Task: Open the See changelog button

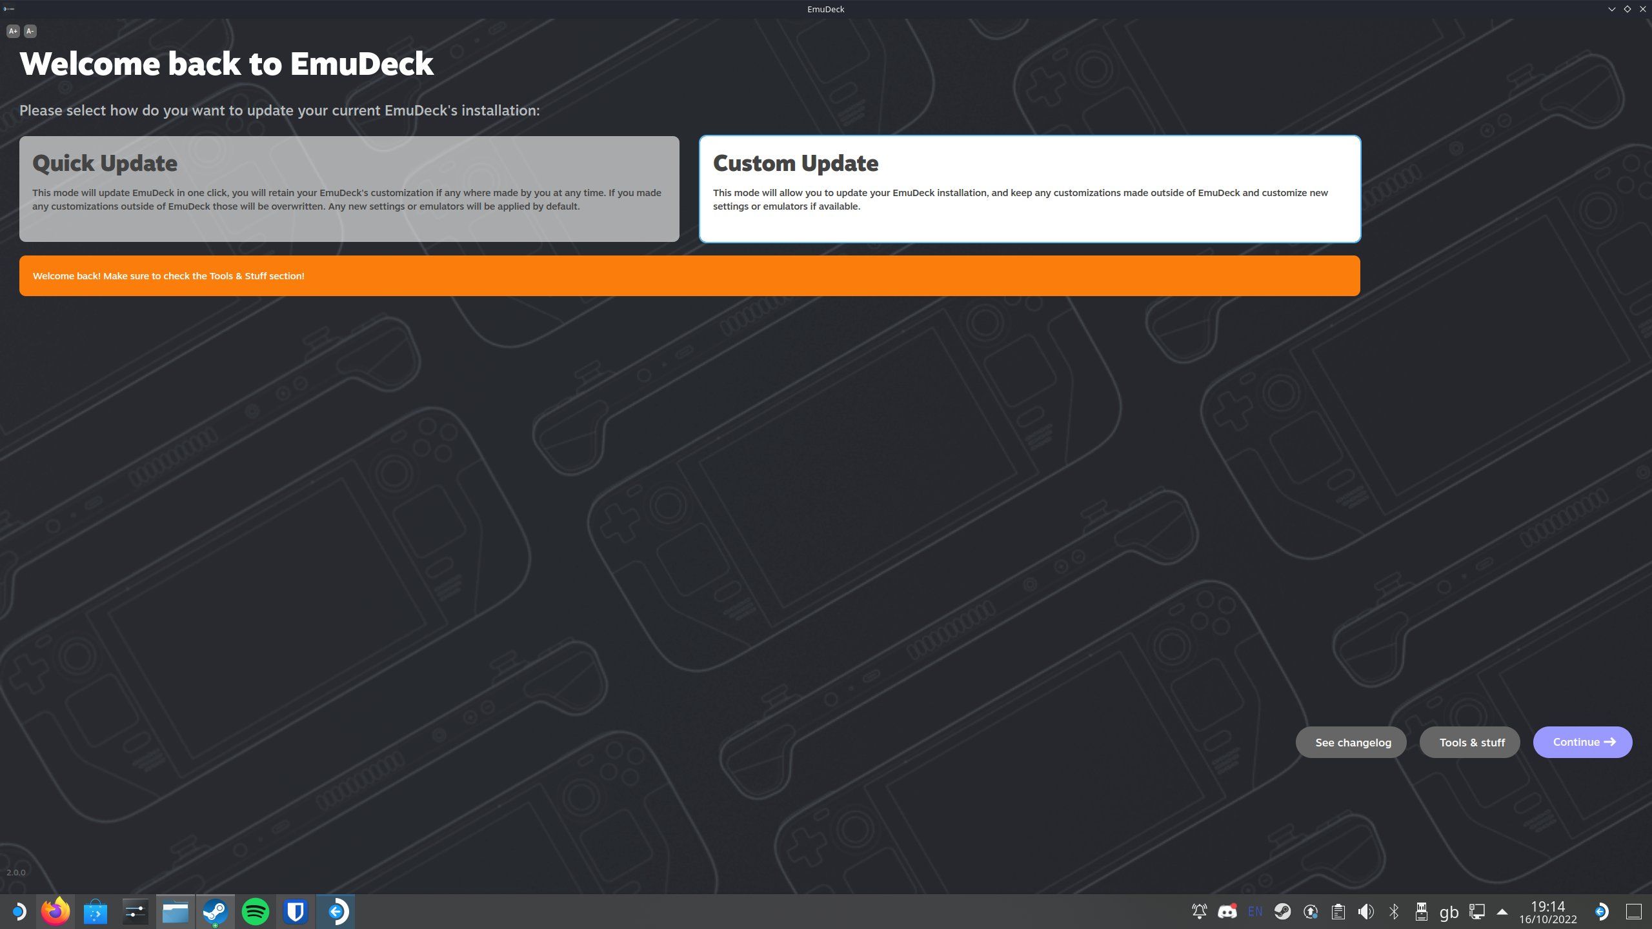Action: 1351,743
